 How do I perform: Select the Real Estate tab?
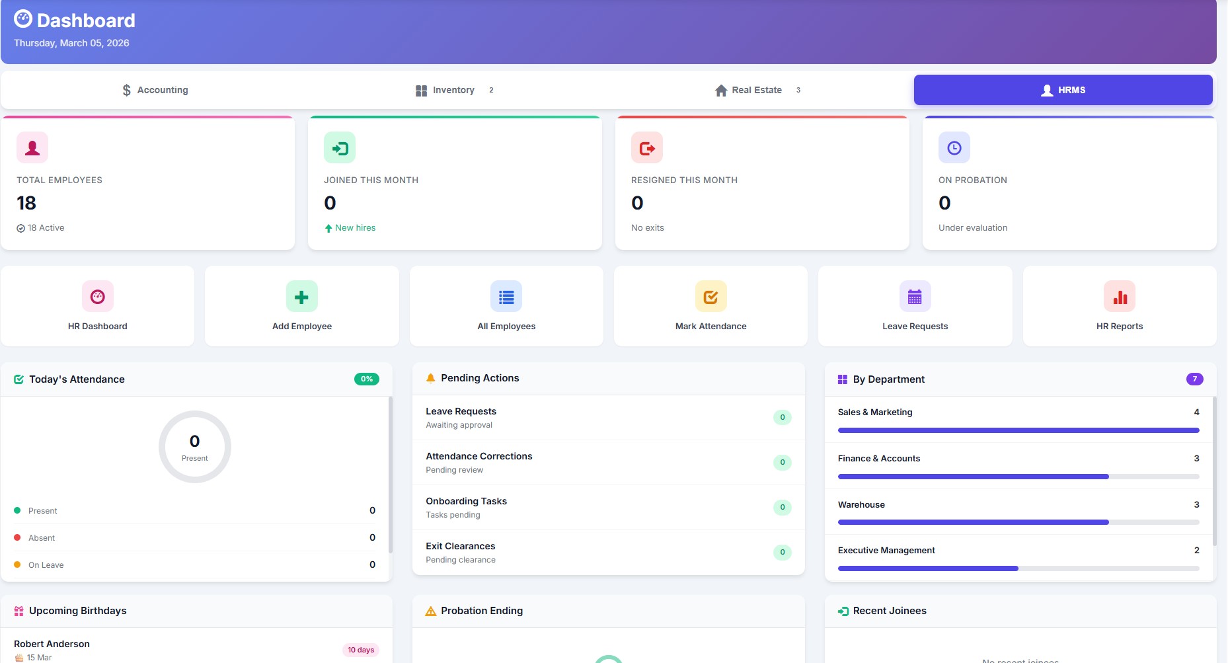pos(756,90)
